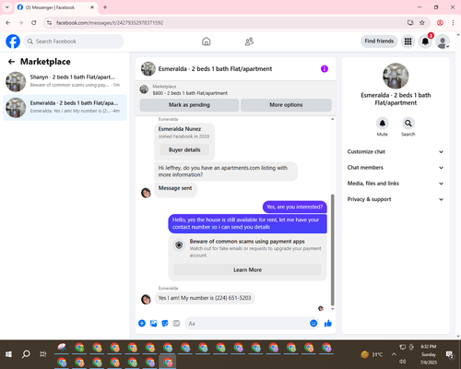Expand Privacy & support section
Screen dimensions: 461x369
coord(396,199)
